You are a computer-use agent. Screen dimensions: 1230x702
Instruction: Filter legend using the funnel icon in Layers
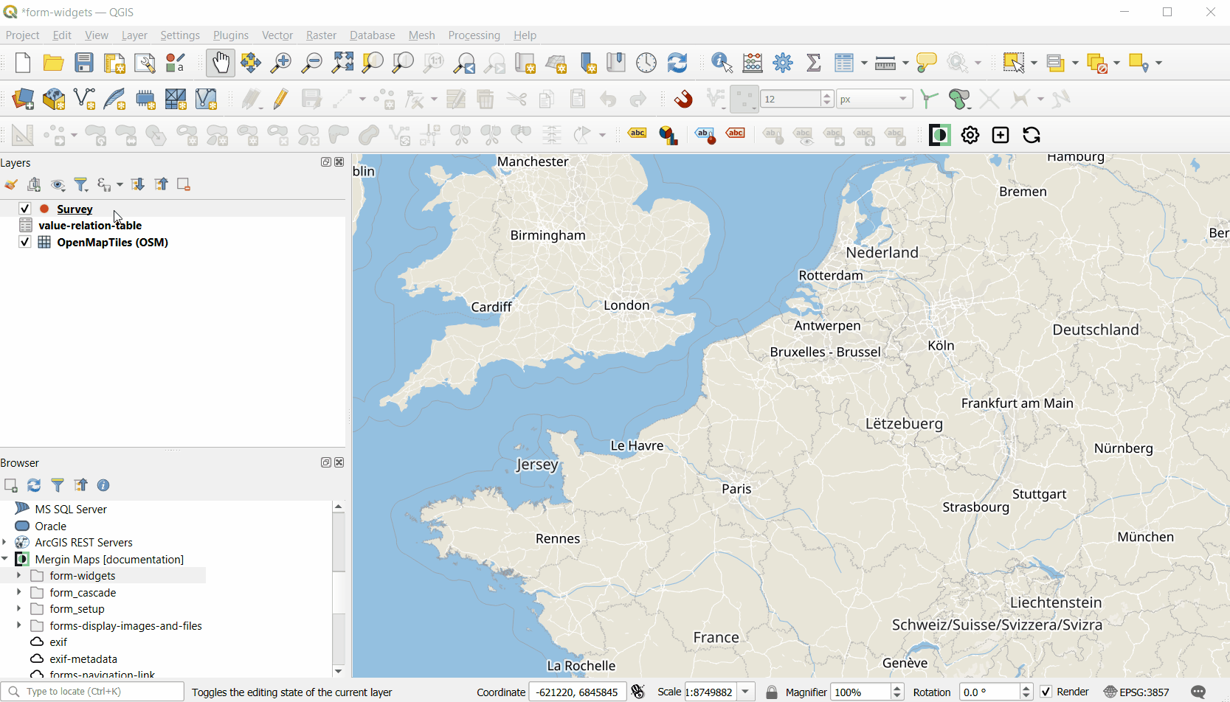81,184
